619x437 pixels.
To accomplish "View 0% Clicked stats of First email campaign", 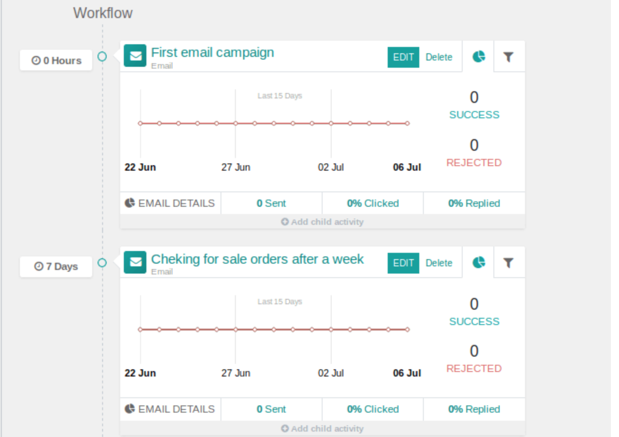I will [373, 204].
